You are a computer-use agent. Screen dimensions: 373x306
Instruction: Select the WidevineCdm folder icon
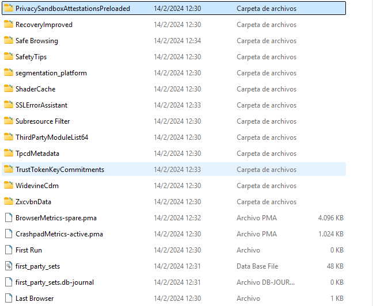pyautogui.click(x=8, y=186)
